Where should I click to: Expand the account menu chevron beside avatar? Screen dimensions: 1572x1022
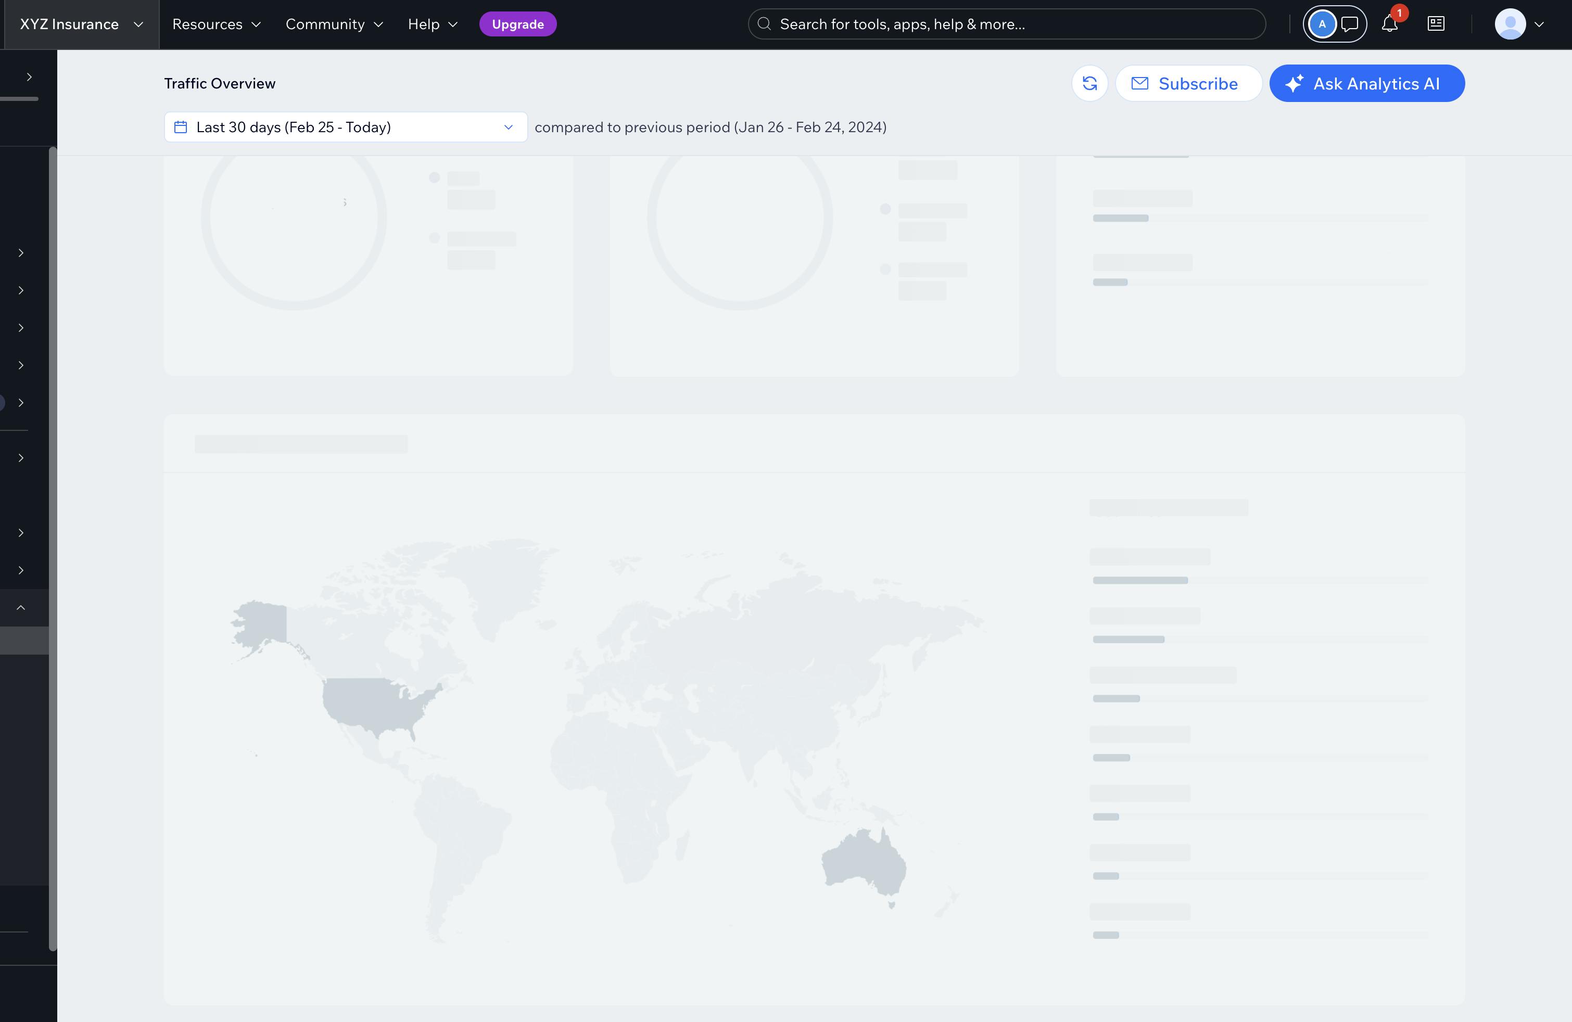click(1538, 24)
